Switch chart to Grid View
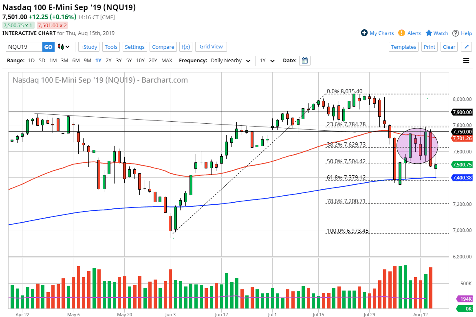The height and width of the screenshot is (317, 476). [211, 47]
